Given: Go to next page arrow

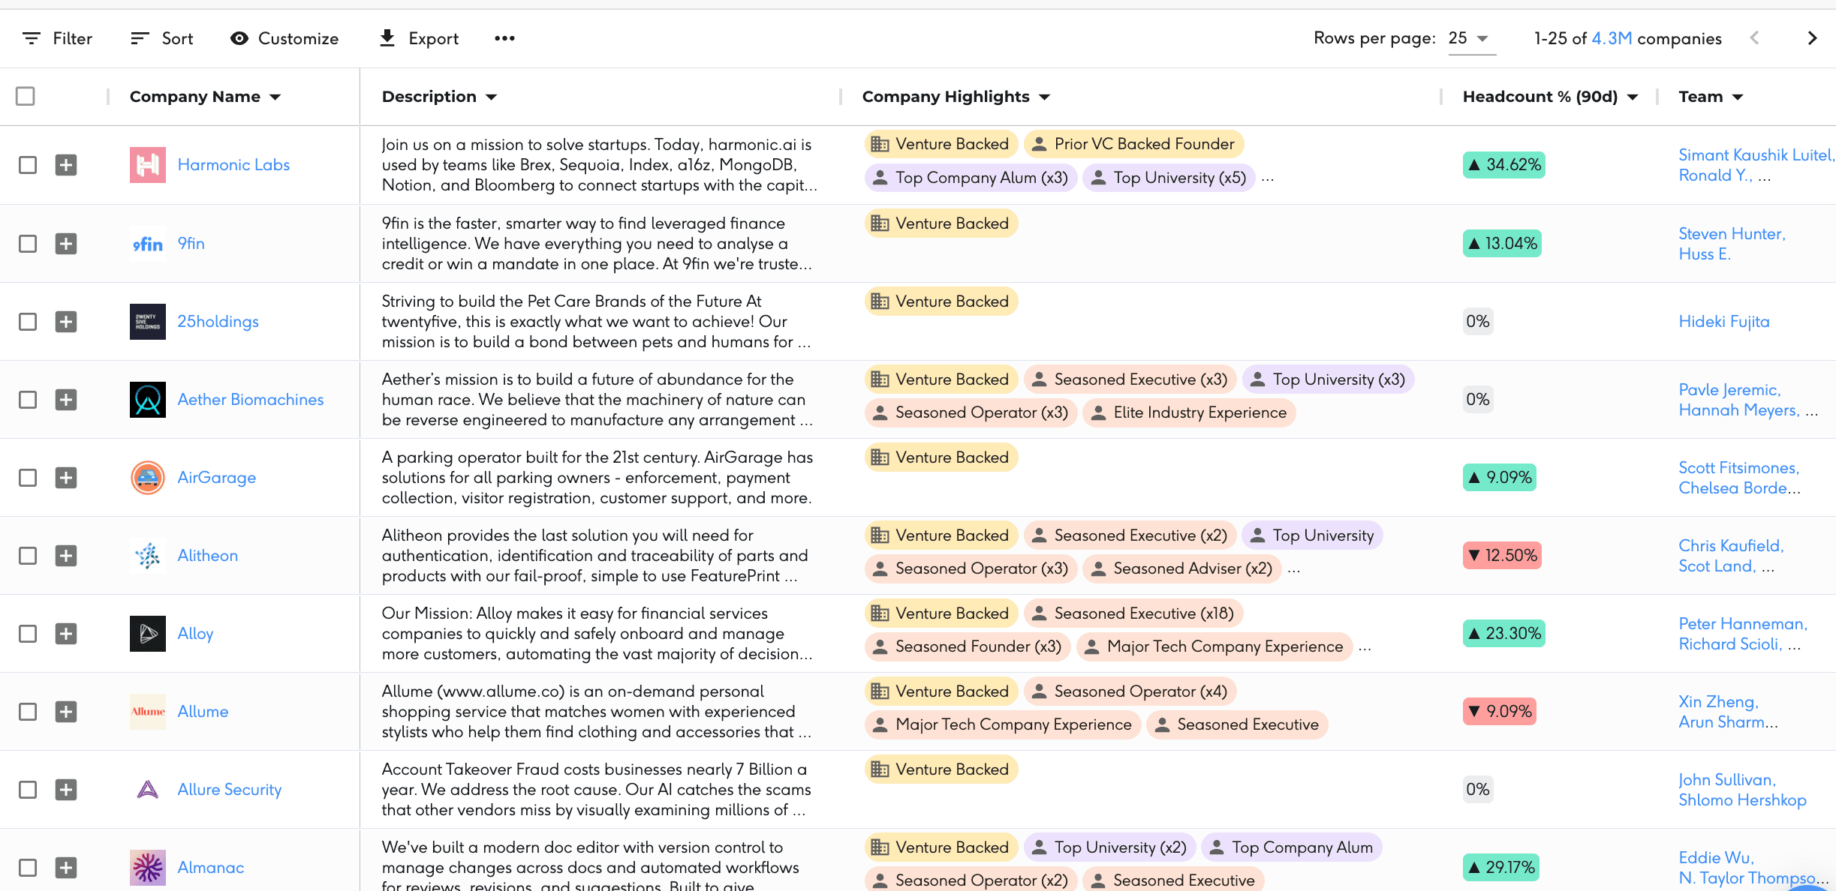Looking at the screenshot, I should pyautogui.click(x=1812, y=38).
